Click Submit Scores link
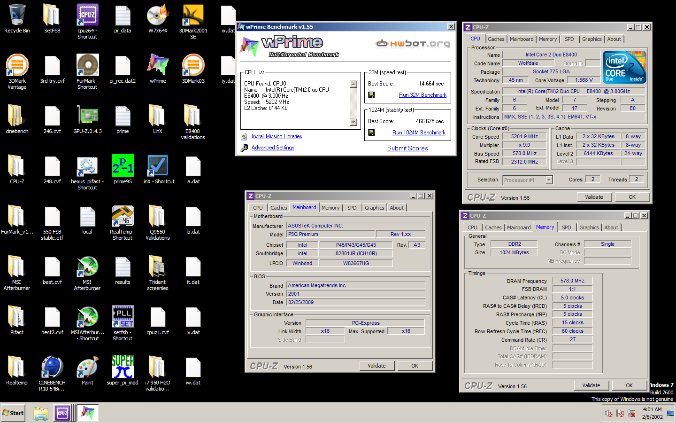The height and width of the screenshot is (423, 676). tap(407, 148)
